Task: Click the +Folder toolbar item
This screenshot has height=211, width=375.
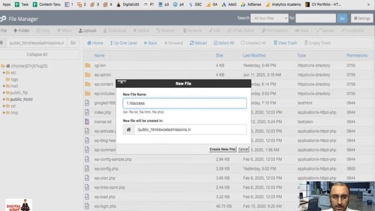Action: pos(22,30)
